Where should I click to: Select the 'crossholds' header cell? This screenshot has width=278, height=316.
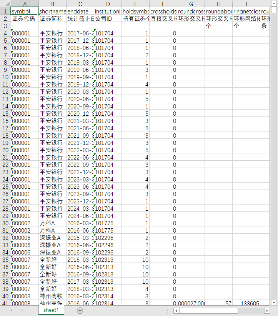[163, 11]
